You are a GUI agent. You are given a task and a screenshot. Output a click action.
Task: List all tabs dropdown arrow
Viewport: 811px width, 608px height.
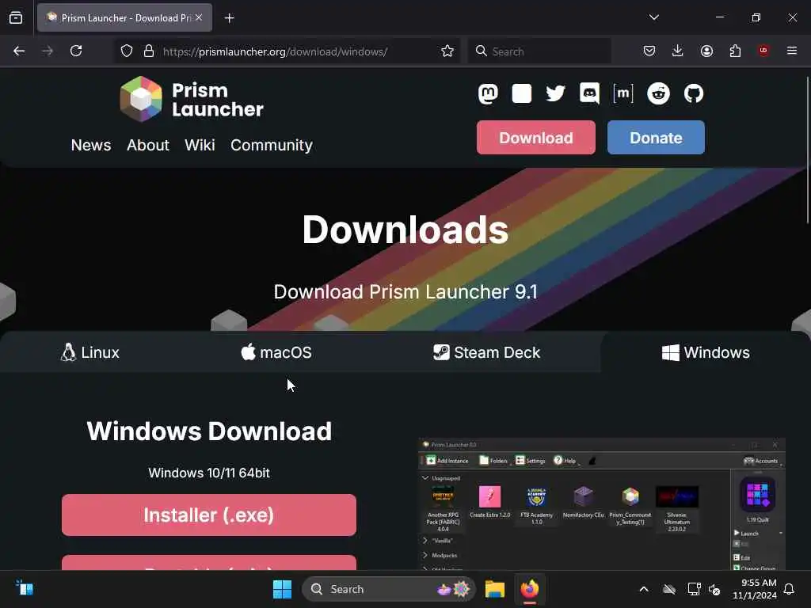click(x=653, y=17)
